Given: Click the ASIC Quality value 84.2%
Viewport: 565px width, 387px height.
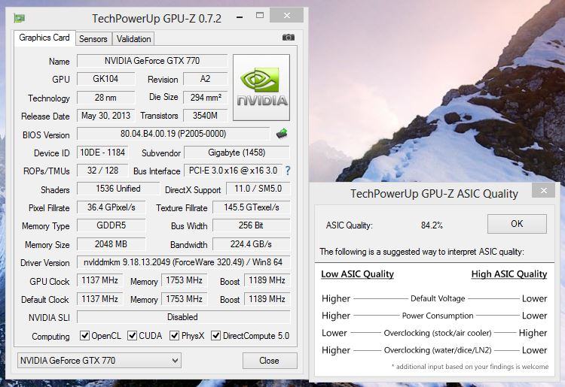Looking at the screenshot, I should (x=432, y=225).
